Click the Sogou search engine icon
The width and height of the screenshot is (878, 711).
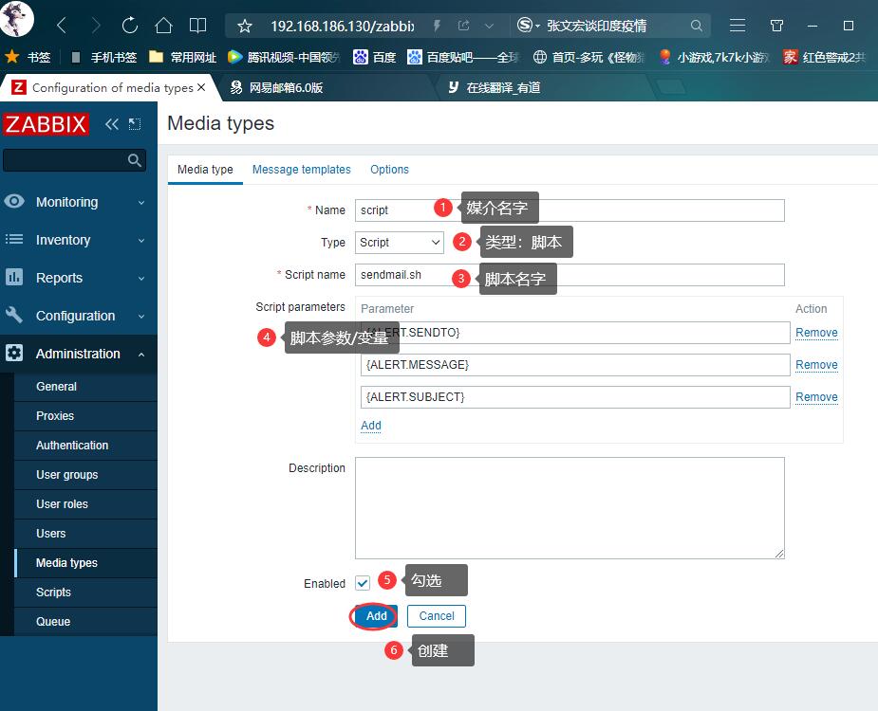point(525,26)
